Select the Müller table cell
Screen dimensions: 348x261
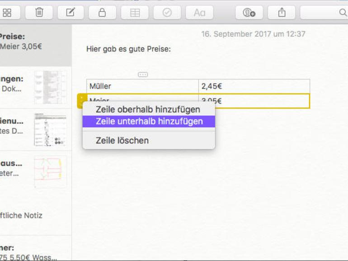click(x=142, y=86)
